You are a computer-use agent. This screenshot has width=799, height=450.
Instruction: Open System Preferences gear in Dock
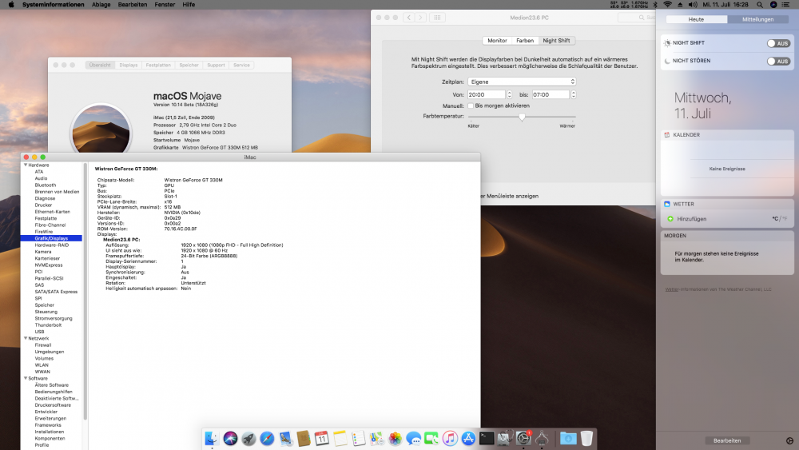(x=523, y=438)
